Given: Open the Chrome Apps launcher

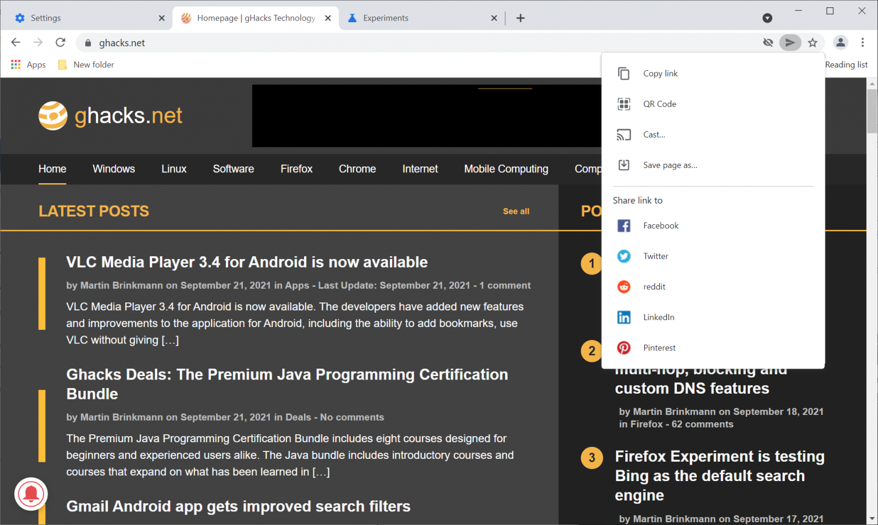Looking at the screenshot, I should click(x=15, y=64).
